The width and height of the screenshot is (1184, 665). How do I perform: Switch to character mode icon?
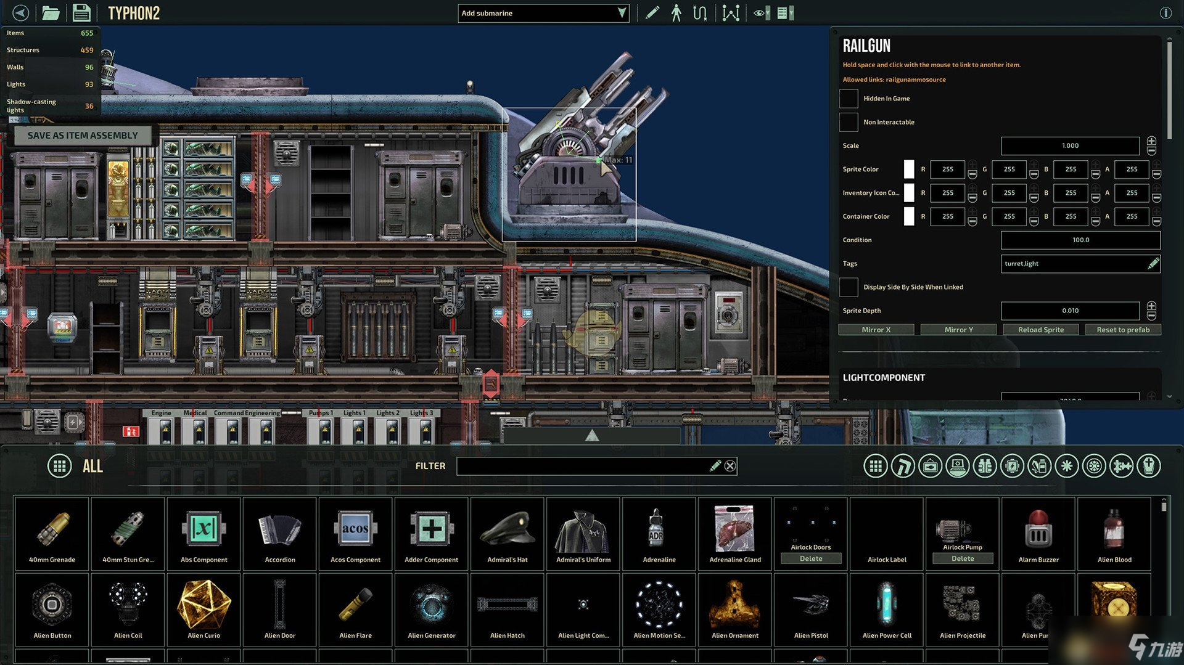[x=676, y=13]
